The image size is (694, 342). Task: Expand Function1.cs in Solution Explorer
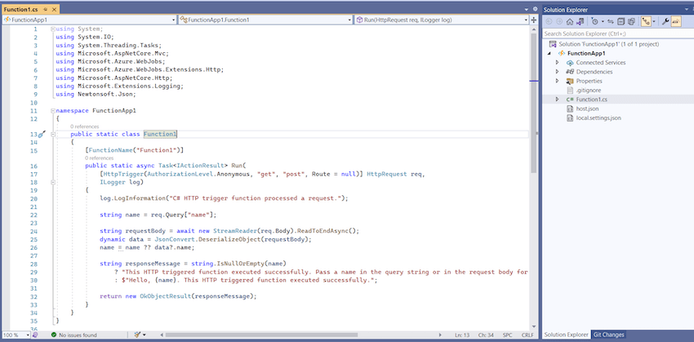click(x=557, y=100)
